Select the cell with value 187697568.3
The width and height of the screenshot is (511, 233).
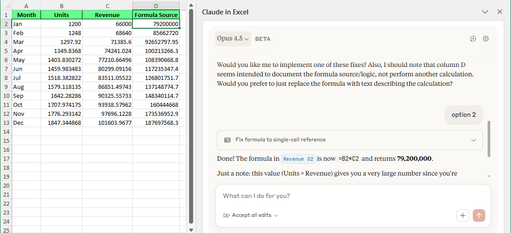pyautogui.click(x=156, y=123)
